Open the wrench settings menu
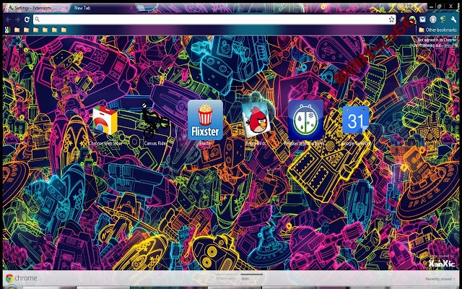 (x=454, y=20)
